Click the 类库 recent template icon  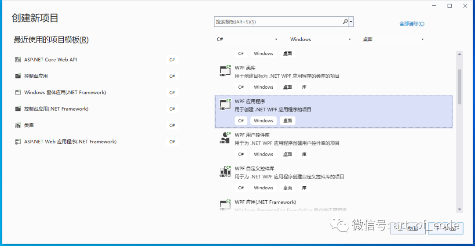(18, 125)
